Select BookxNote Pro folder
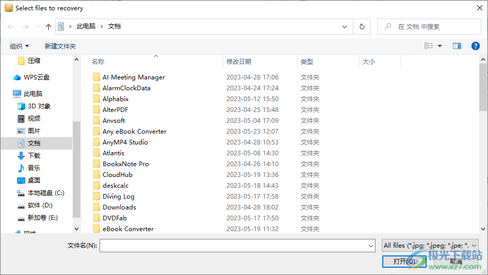488x275 pixels. 121,164
